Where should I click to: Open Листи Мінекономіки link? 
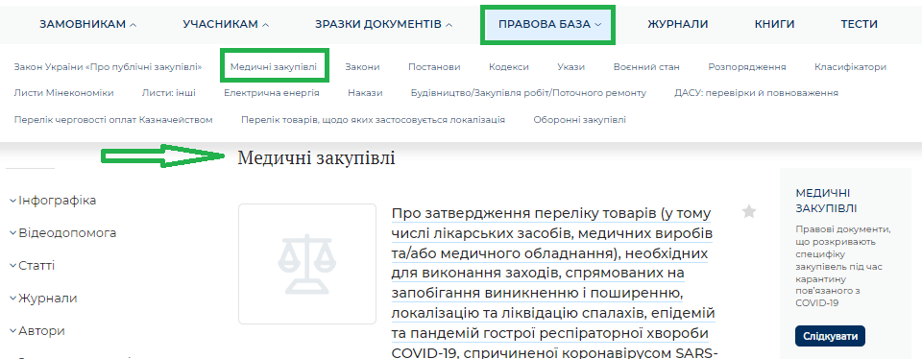coord(63,93)
